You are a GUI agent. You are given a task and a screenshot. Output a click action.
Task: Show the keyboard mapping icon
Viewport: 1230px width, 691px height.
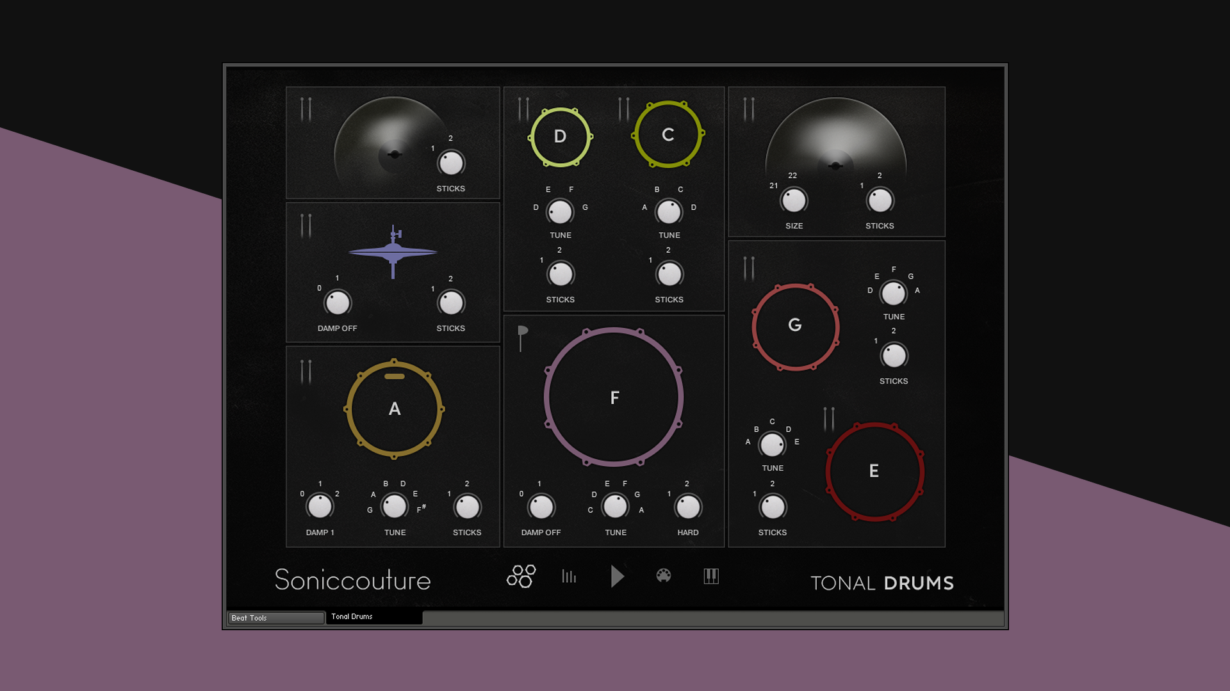pyautogui.click(x=711, y=576)
